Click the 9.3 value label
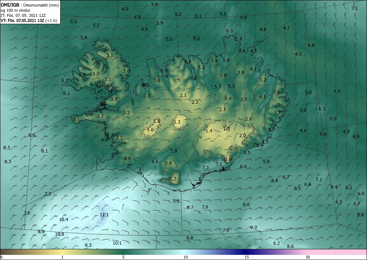 click(88, 245)
